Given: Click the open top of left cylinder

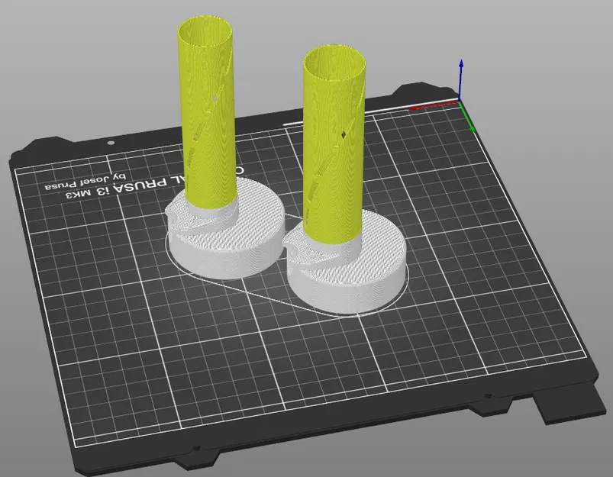Looking at the screenshot, I should pos(205,31).
